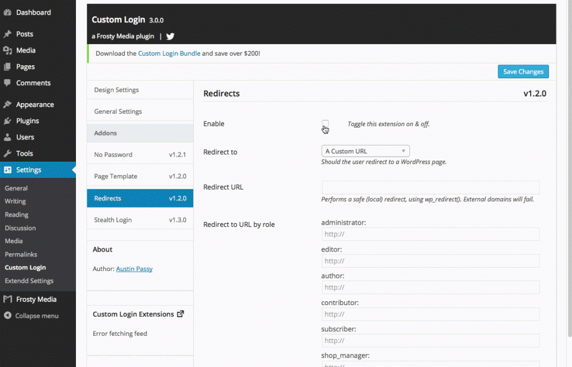This screenshot has height=367, width=572.
Task: Visit the Austin Passy author link
Action: pyautogui.click(x=134, y=269)
